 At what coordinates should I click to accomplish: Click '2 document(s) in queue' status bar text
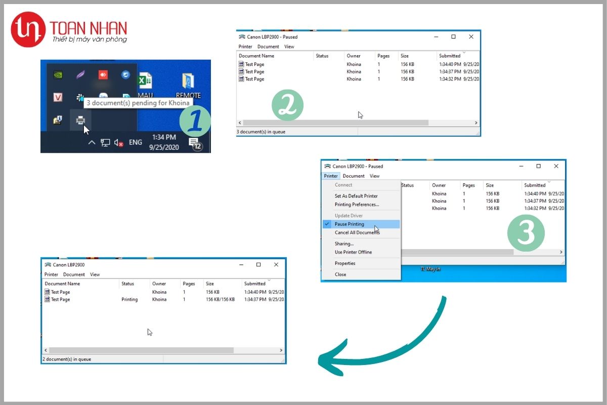[x=67, y=359]
